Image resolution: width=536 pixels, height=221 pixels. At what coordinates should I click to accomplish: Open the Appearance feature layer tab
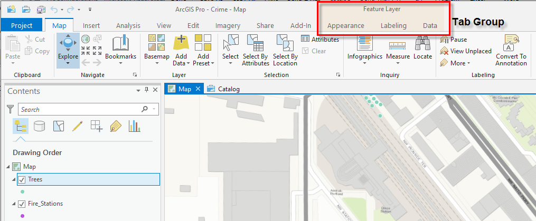tap(345, 26)
